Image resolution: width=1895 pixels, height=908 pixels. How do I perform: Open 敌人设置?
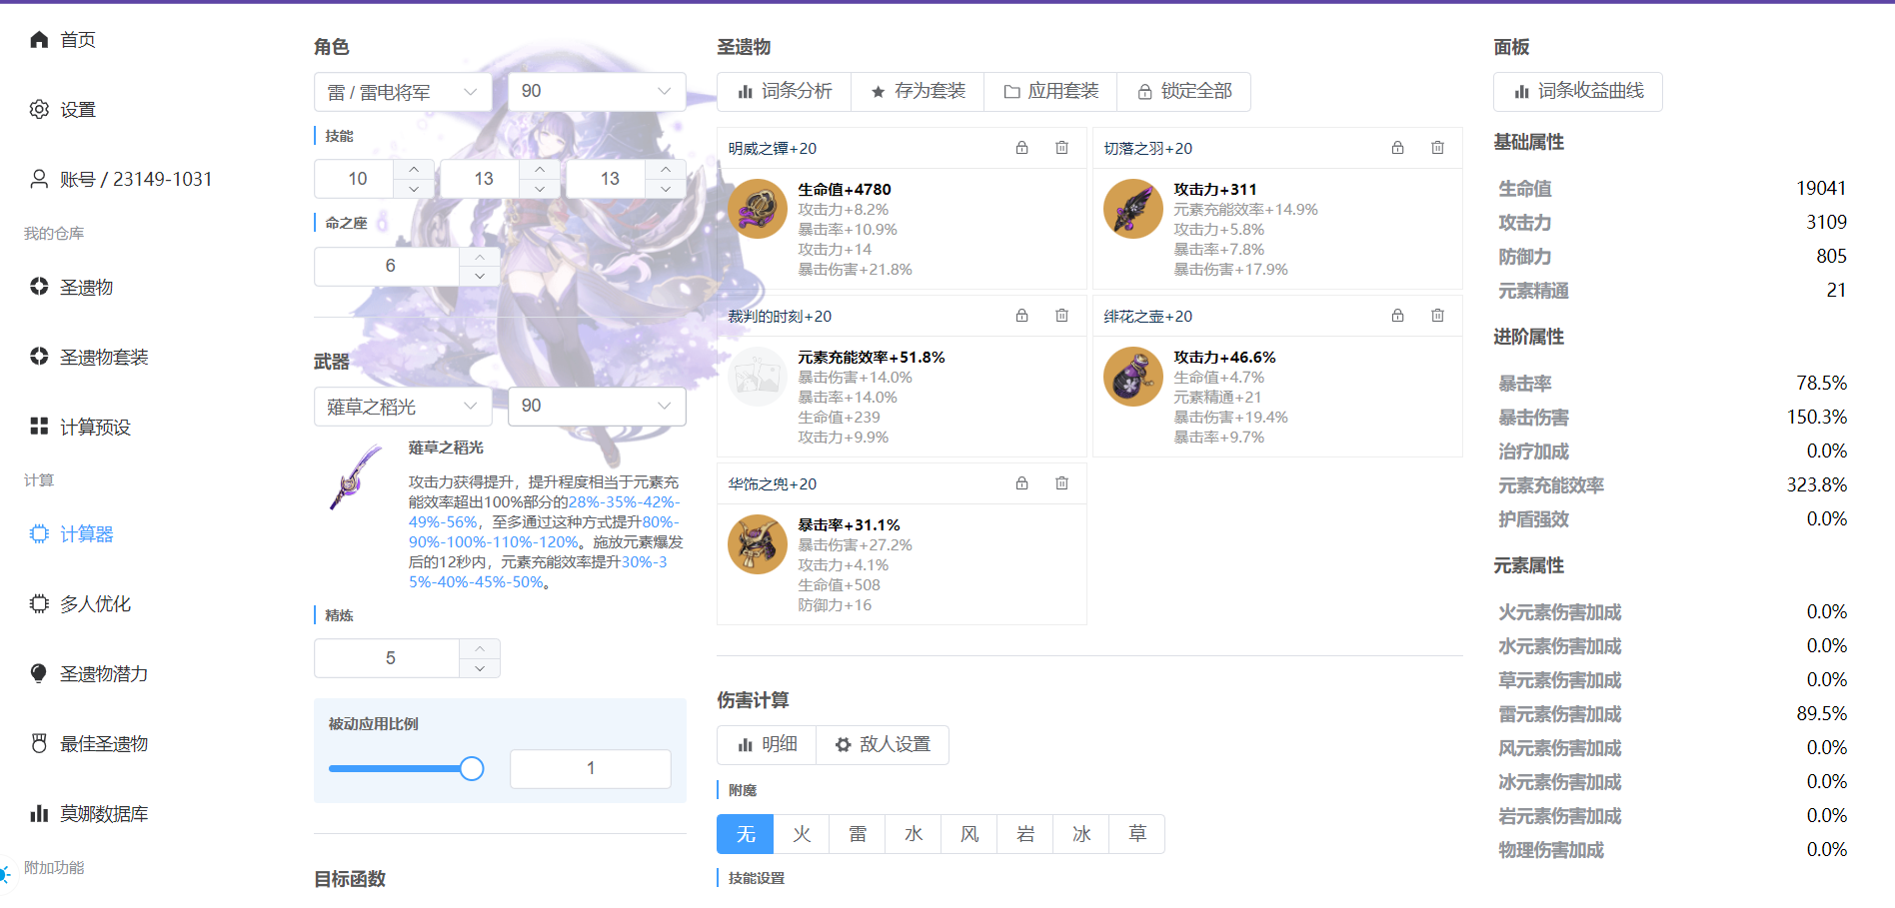click(x=883, y=745)
